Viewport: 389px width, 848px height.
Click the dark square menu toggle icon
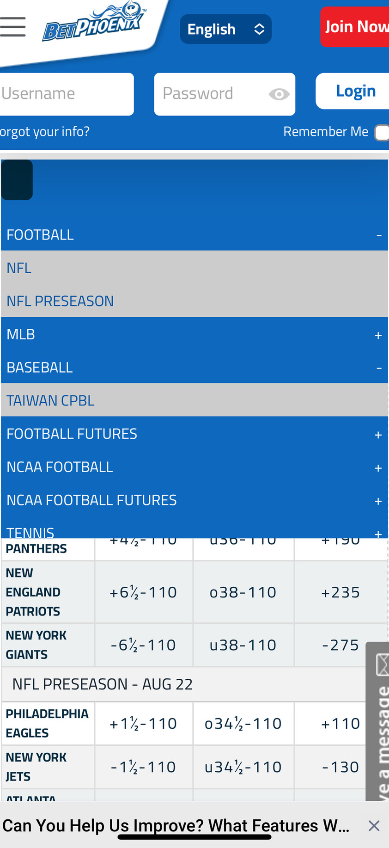tap(17, 180)
